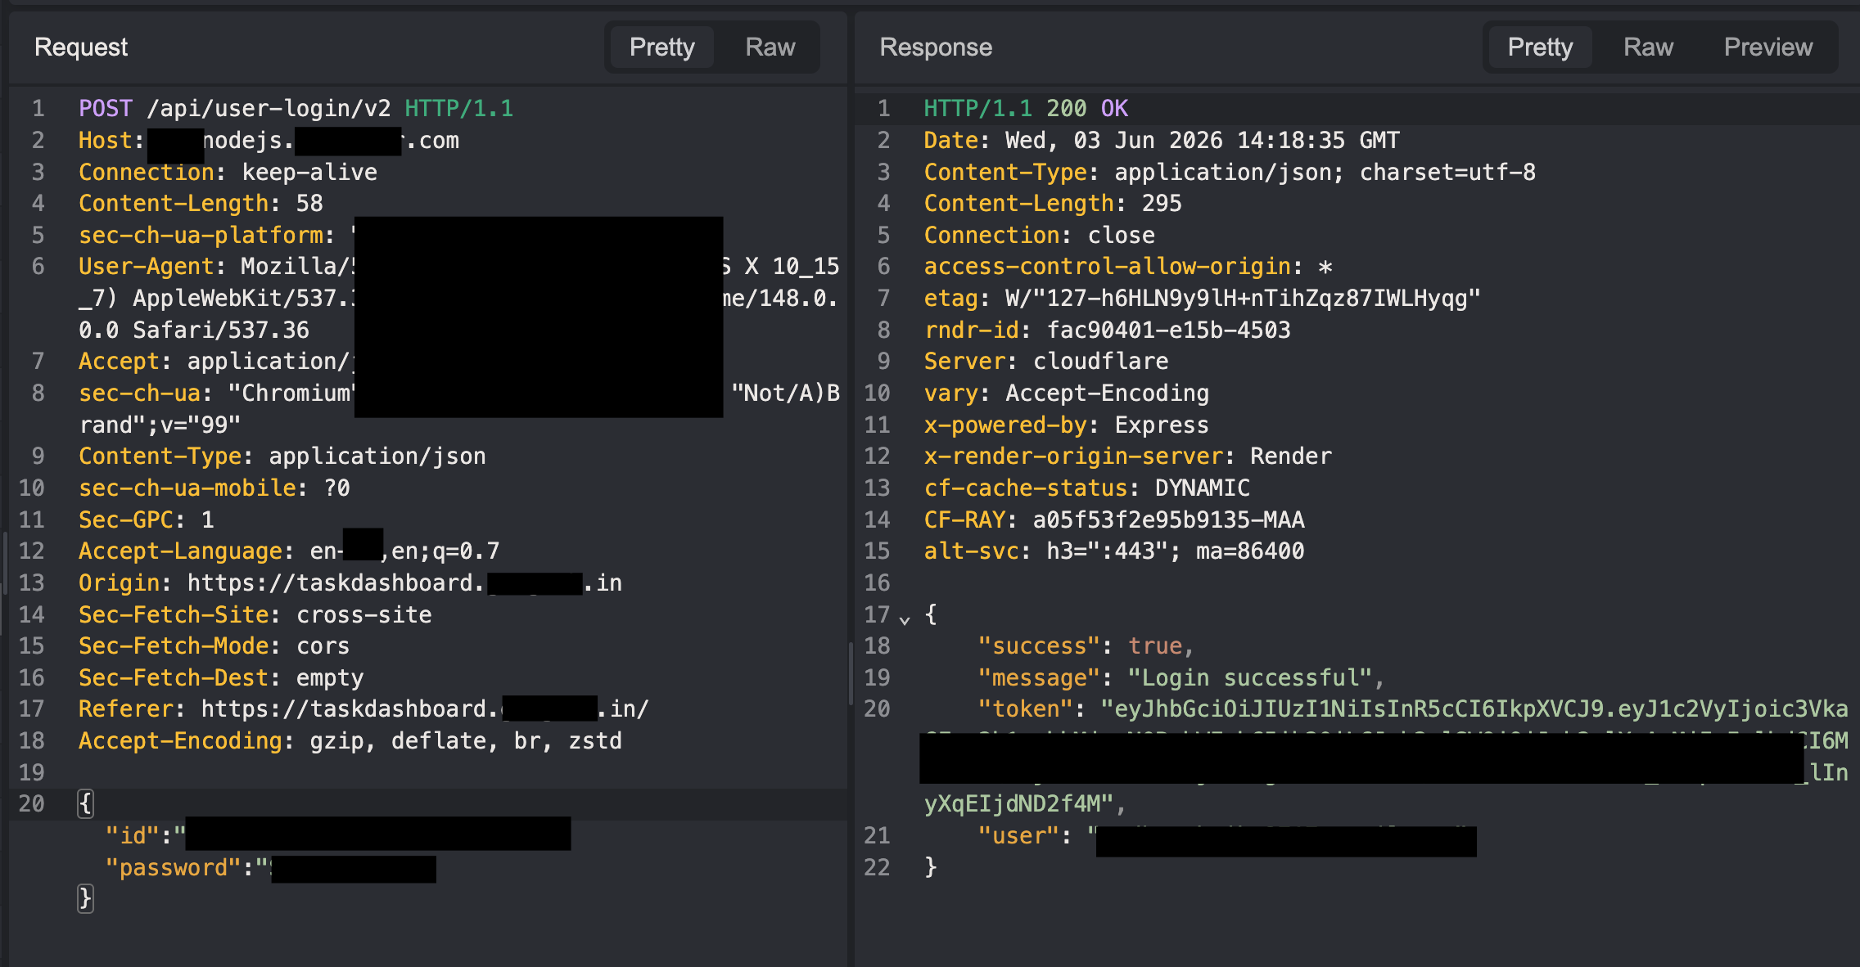Click the Host header line
Viewport: 1860px width, 967px height.
(269, 141)
